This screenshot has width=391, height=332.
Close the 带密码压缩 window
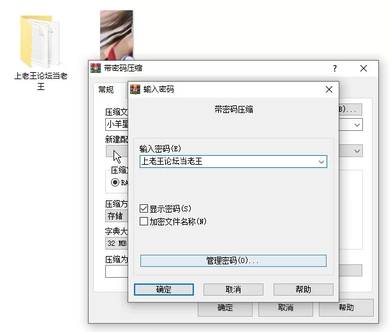click(364, 68)
